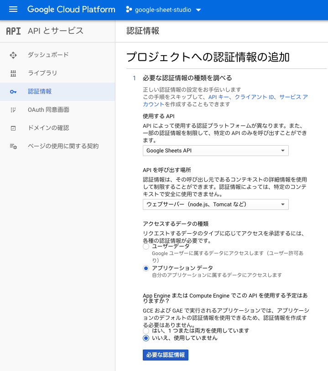328x371 pixels.
Task: Follow the API キー link
Action: (x=219, y=97)
